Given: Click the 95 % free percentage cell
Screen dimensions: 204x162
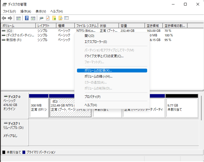Looking at the screenshot, I should click(x=168, y=40).
